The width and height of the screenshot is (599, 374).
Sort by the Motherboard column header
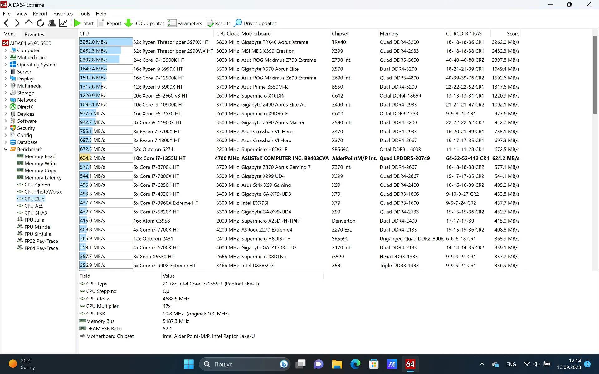285,34
